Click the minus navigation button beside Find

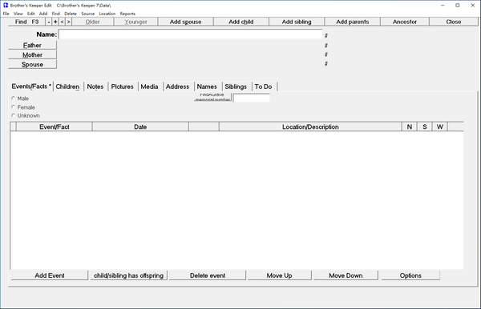[48, 22]
